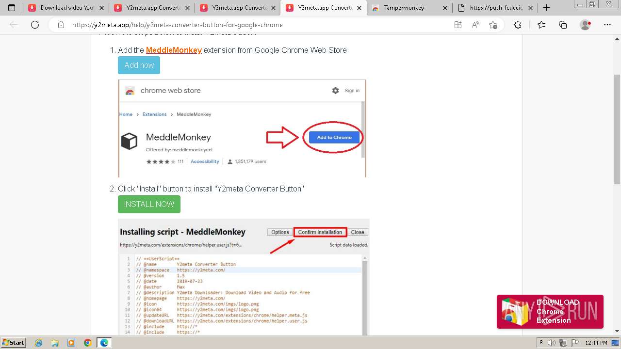Viewport: 621px width, 349px height.
Task: Click the Installing script MeddleMonkey screenshot
Action: pyautogui.click(x=244, y=277)
